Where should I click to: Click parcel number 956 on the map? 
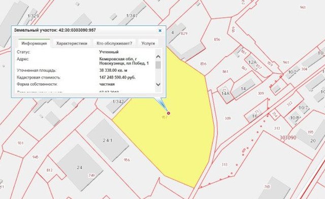(x=127, y=160)
